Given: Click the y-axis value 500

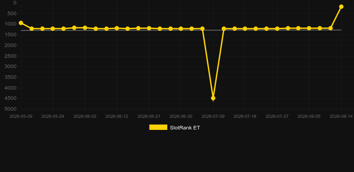Looking at the screenshot, I should 12,13.
